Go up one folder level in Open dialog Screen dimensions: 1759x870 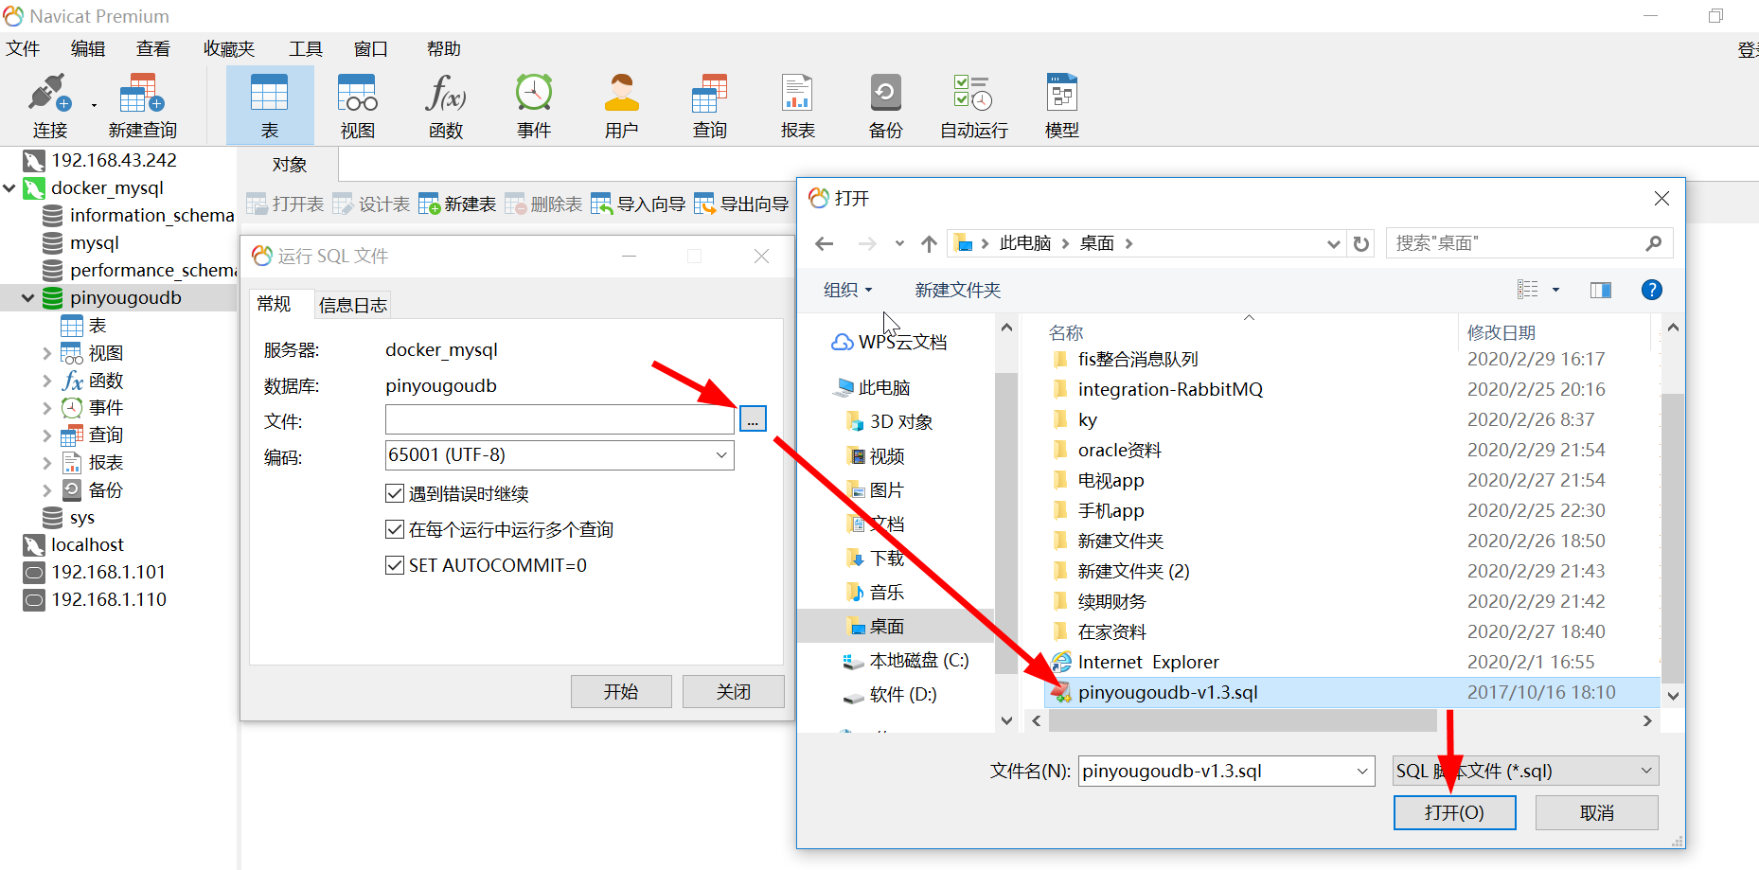930,244
